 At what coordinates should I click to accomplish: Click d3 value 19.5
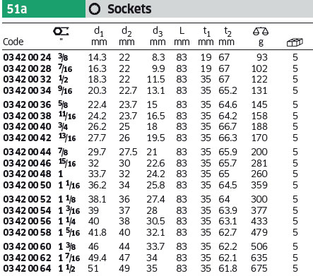[155, 138]
